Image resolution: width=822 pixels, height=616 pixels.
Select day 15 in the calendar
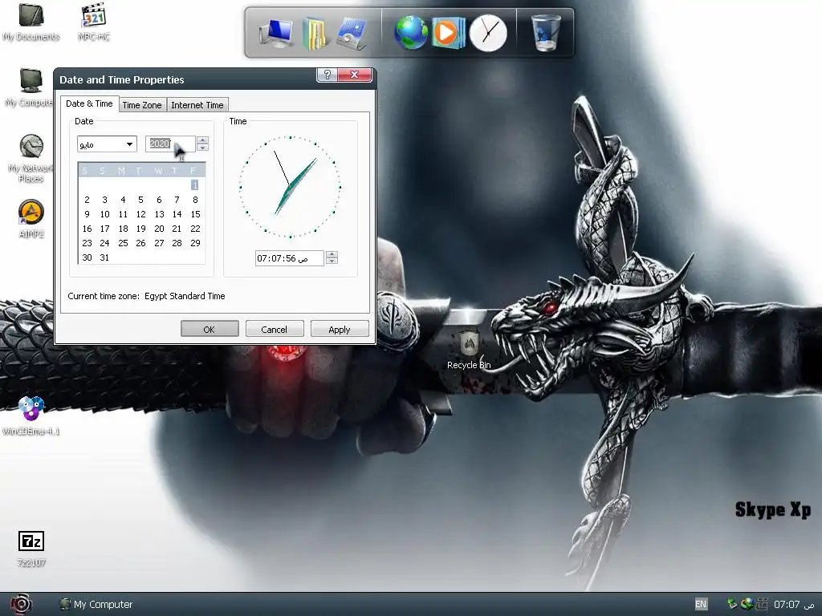(195, 214)
